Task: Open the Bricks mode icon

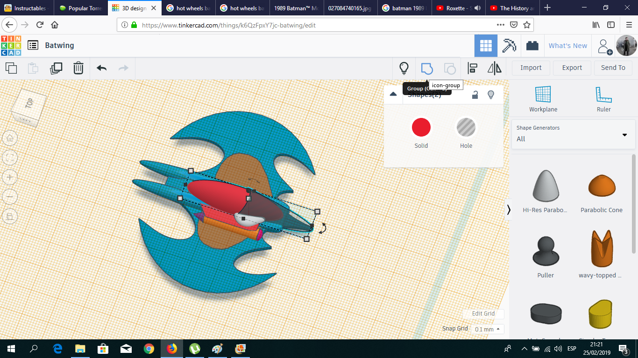Action: tap(532, 46)
